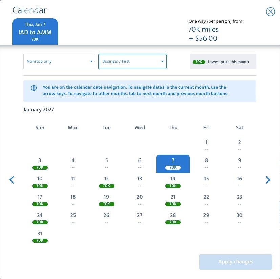280x279 pixels.
Task: Select Tuesday January 12 fare date
Action: 106,182
